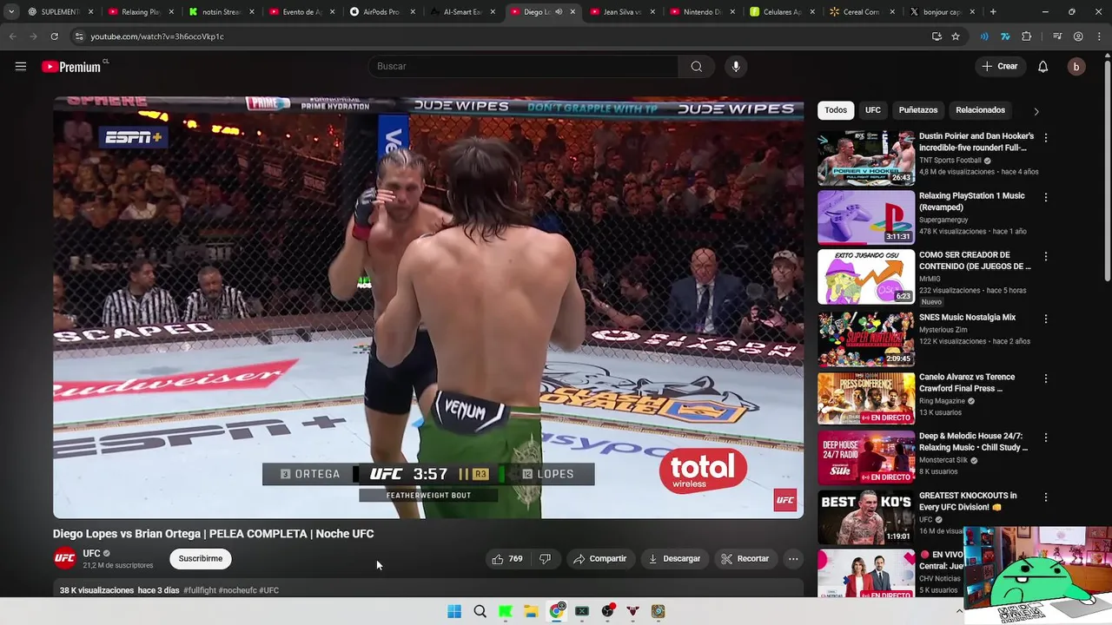The image size is (1112, 625).
Task: Subscribe with Suscribirme button
Action: coord(201,559)
